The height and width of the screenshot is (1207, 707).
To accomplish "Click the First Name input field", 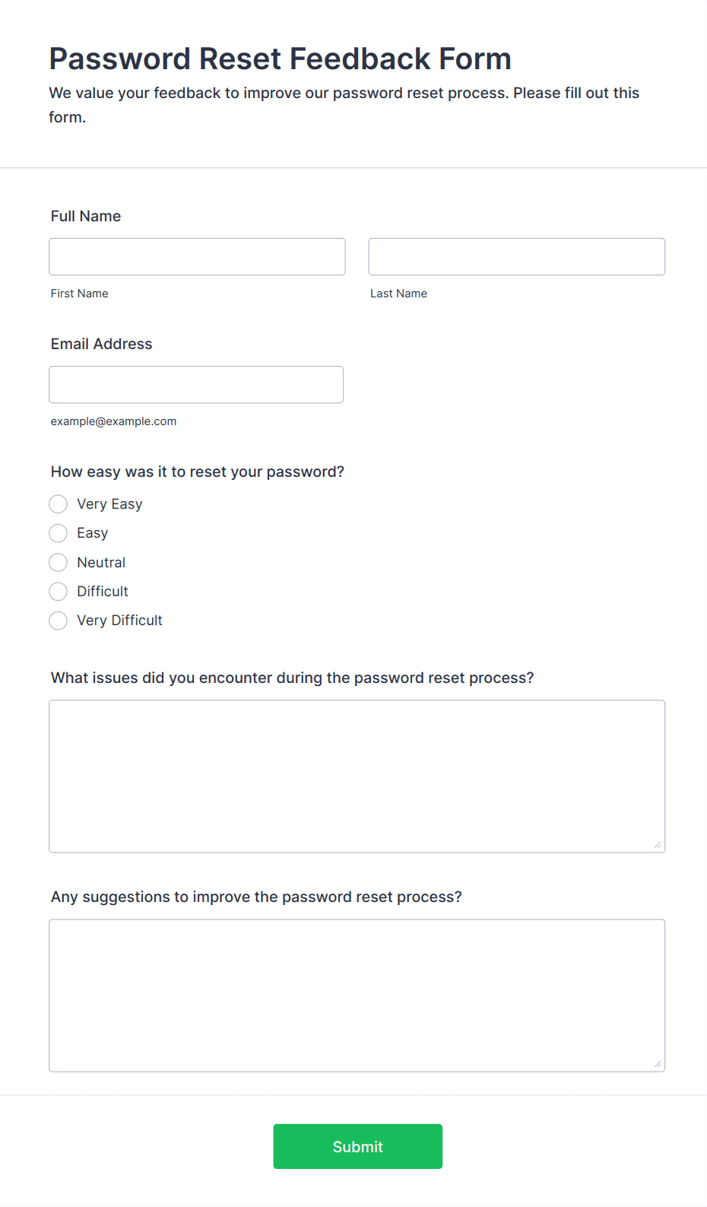I will (x=197, y=256).
